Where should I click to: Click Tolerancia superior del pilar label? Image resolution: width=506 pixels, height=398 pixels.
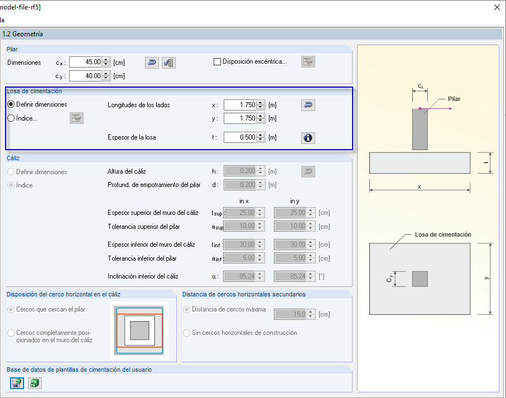click(144, 227)
